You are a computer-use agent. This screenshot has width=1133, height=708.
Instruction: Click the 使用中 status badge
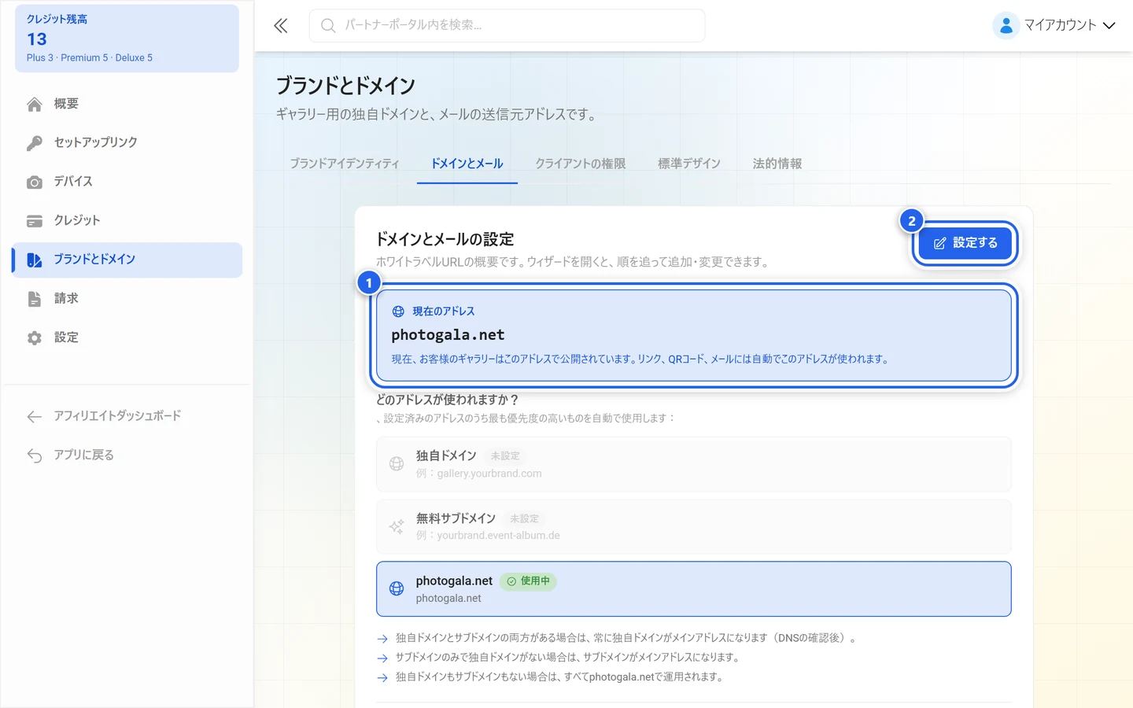click(x=528, y=581)
